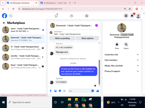This screenshot has width=145, height=108.
Task: Open the Chrome three-dot menu
Action: point(142,9)
